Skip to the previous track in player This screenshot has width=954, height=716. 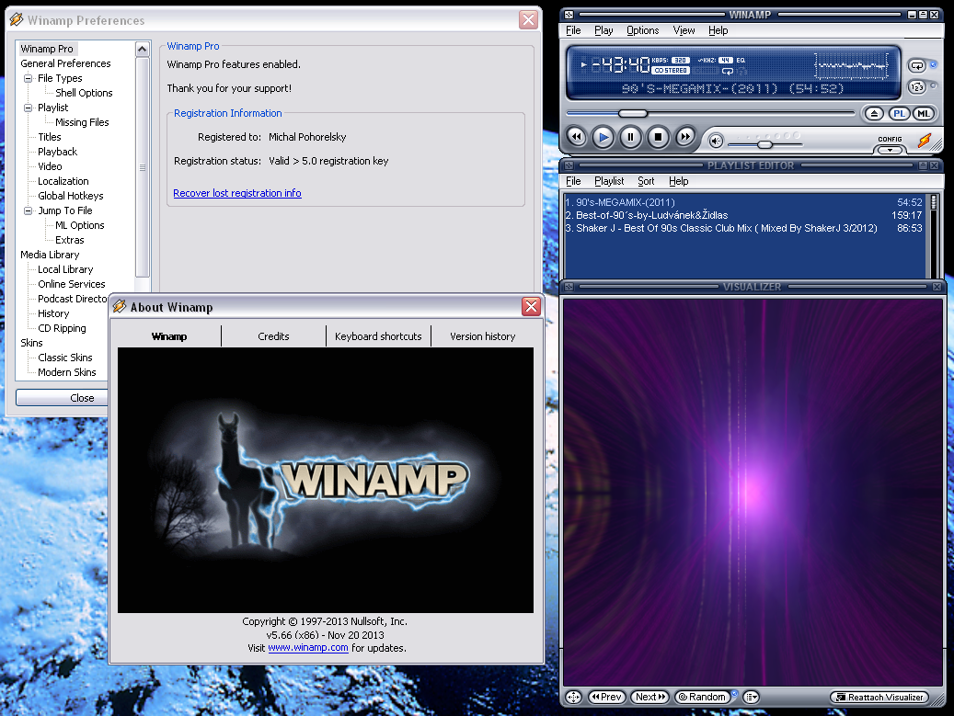point(576,138)
